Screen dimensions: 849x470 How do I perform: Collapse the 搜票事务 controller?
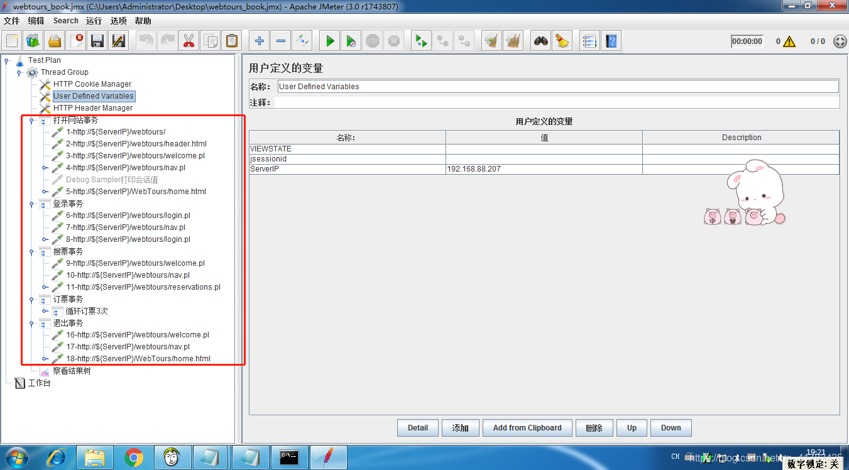point(31,251)
